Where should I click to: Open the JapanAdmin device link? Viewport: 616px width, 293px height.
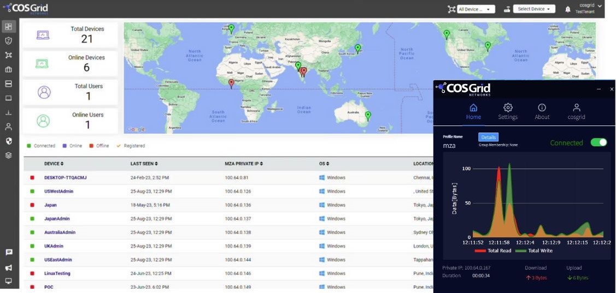pyautogui.click(x=57, y=219)
